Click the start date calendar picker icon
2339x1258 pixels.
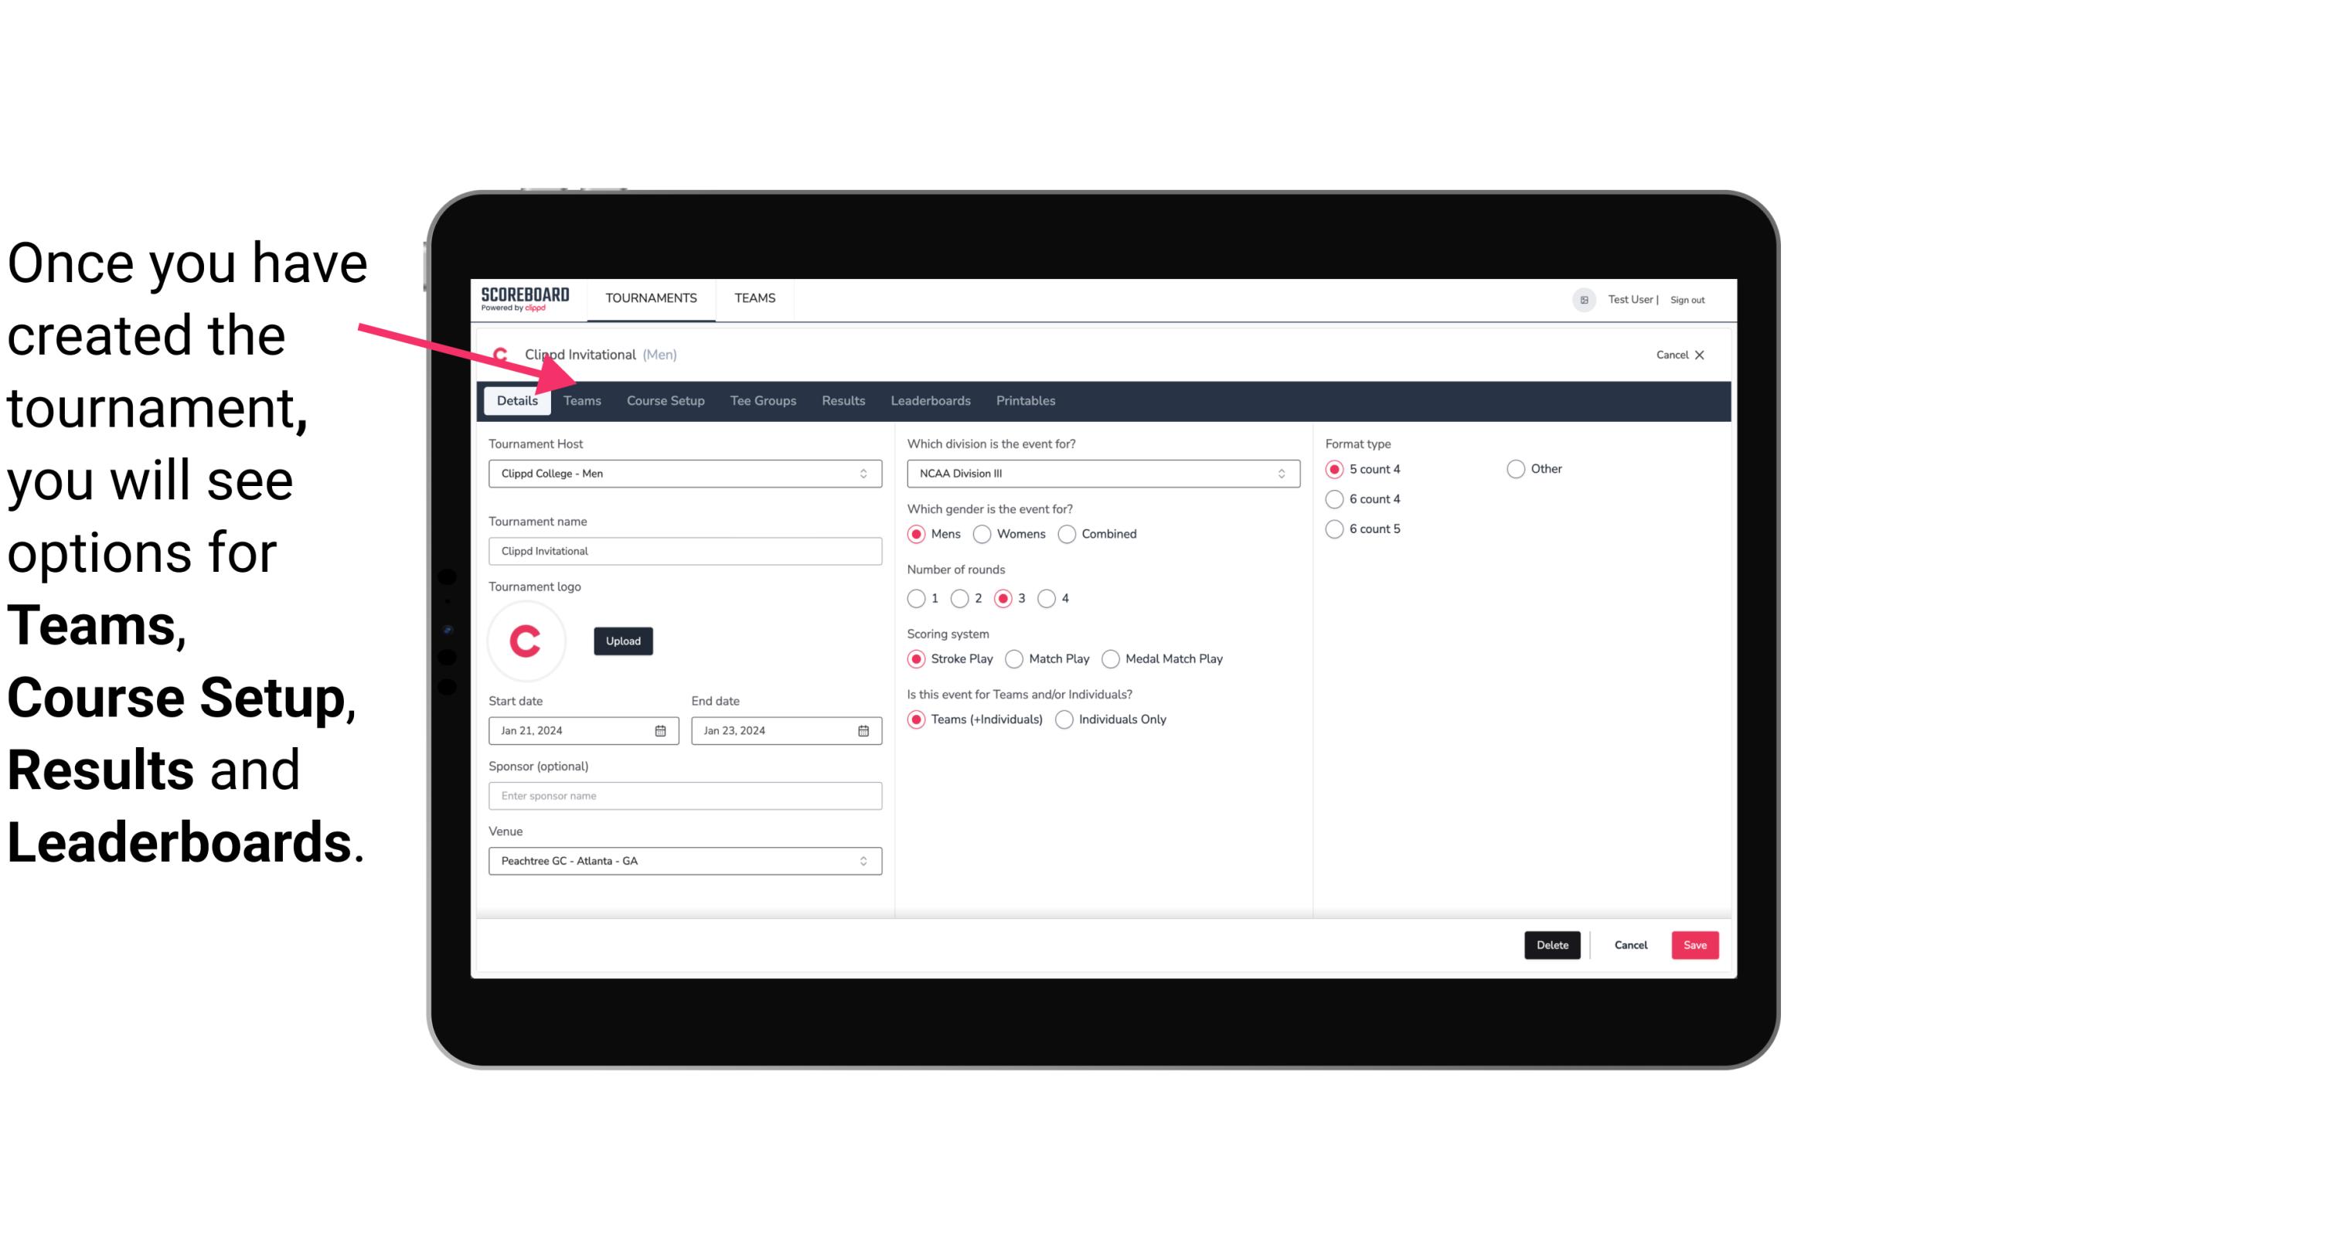point(660,729)
